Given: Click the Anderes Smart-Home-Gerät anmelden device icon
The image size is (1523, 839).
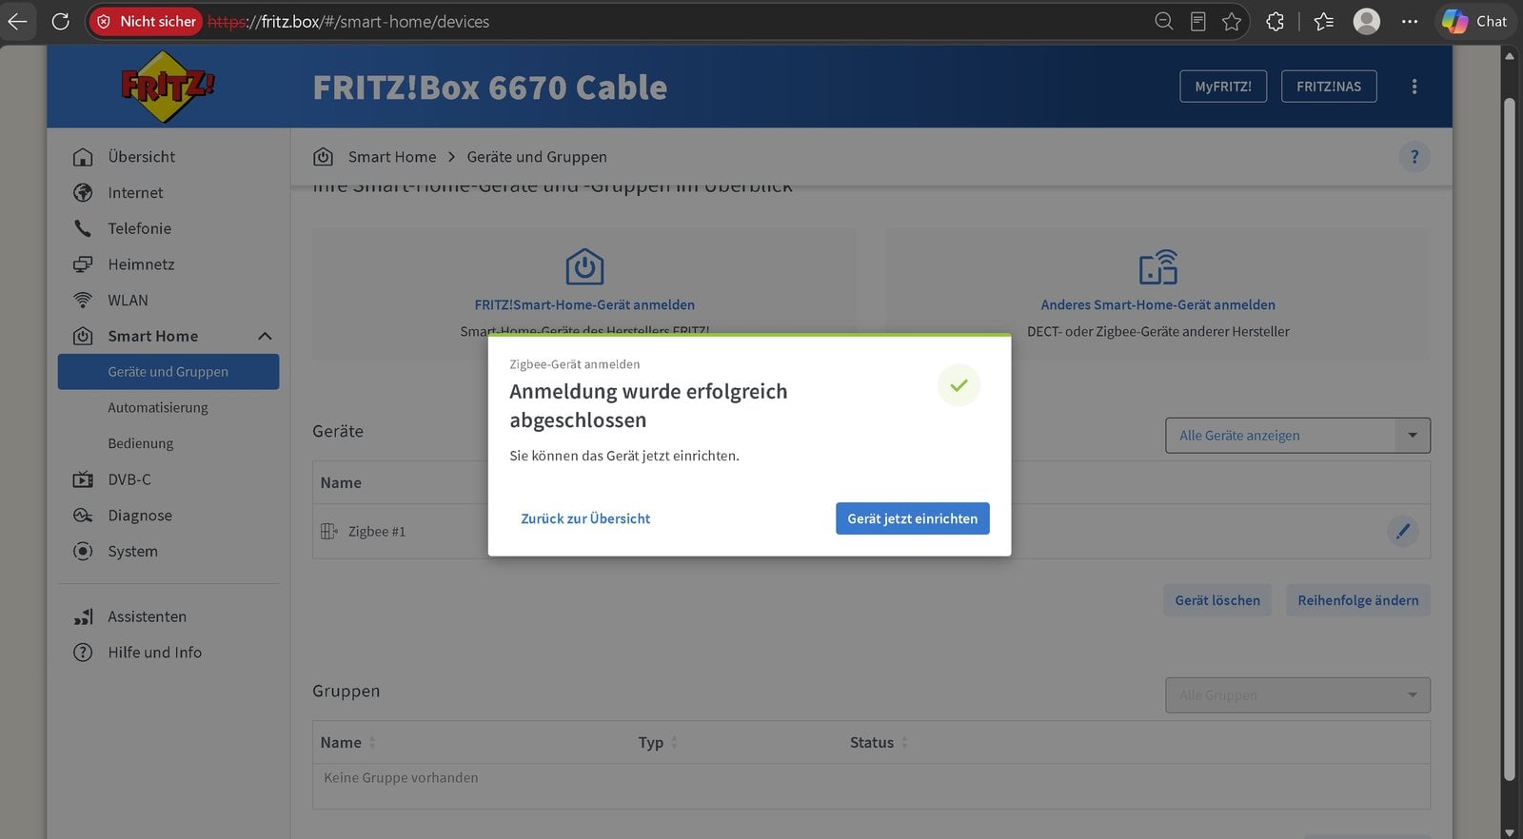Looking at the screenshot, I should [1157, 267].
